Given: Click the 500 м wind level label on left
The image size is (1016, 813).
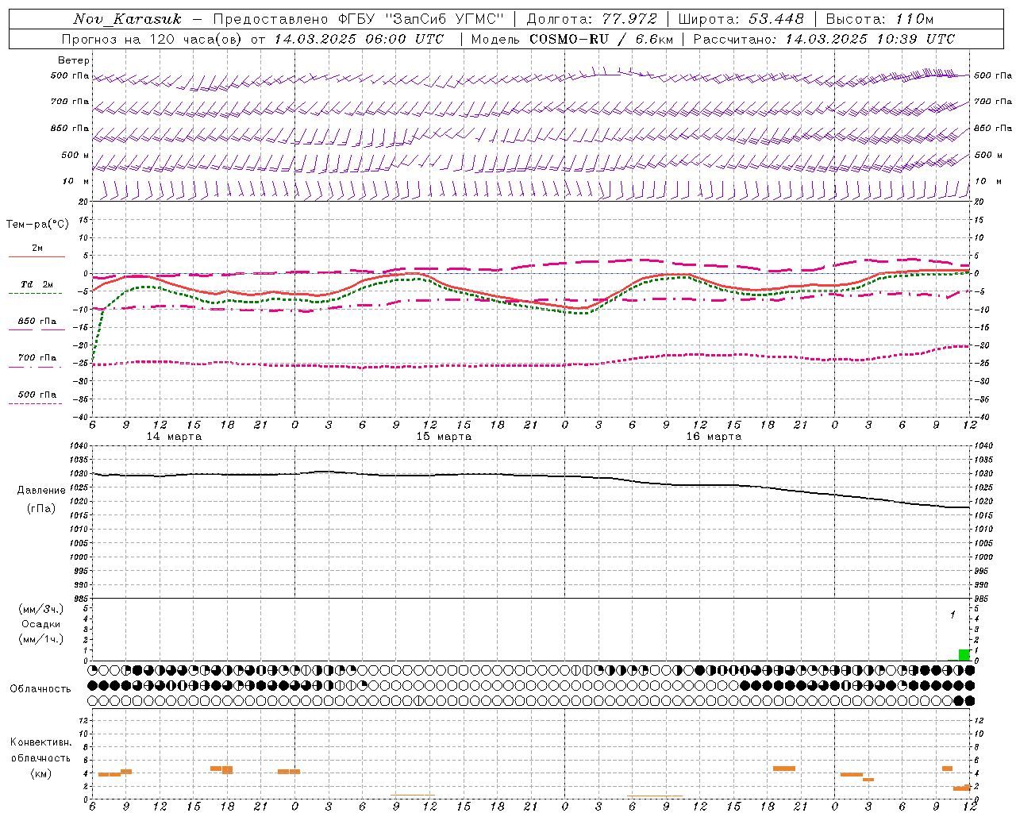Looking at the screenshot, I should 75,155.
